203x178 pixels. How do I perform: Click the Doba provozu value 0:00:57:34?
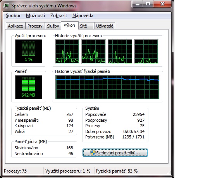click(x=134, y=131)
